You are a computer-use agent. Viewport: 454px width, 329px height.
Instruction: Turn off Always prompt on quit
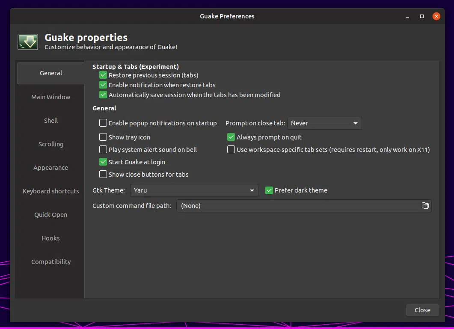pyautogui.click(x=231, y=137)
